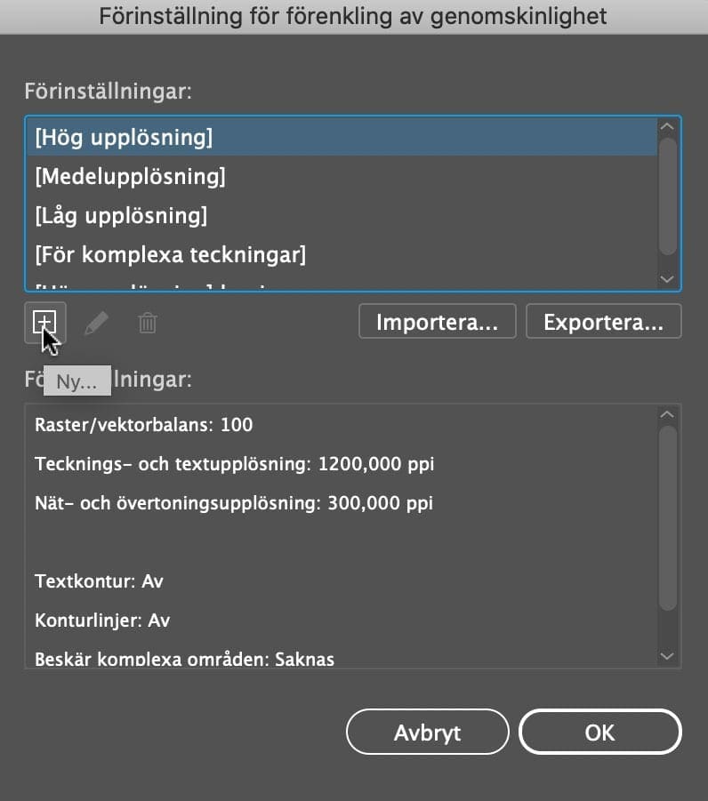708x801 pixels.
Task: Click the settings summary scroll-down arrow
Action: point(667,656)
